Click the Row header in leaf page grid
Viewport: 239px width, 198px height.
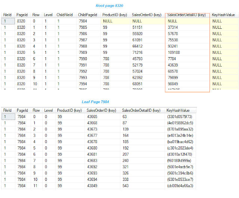(x=37, y=110)
